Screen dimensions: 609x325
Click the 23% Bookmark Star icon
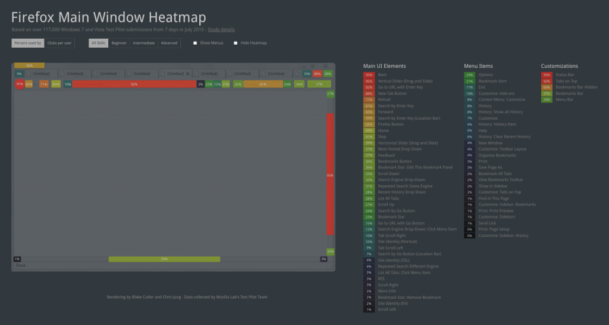pos(209,84)
